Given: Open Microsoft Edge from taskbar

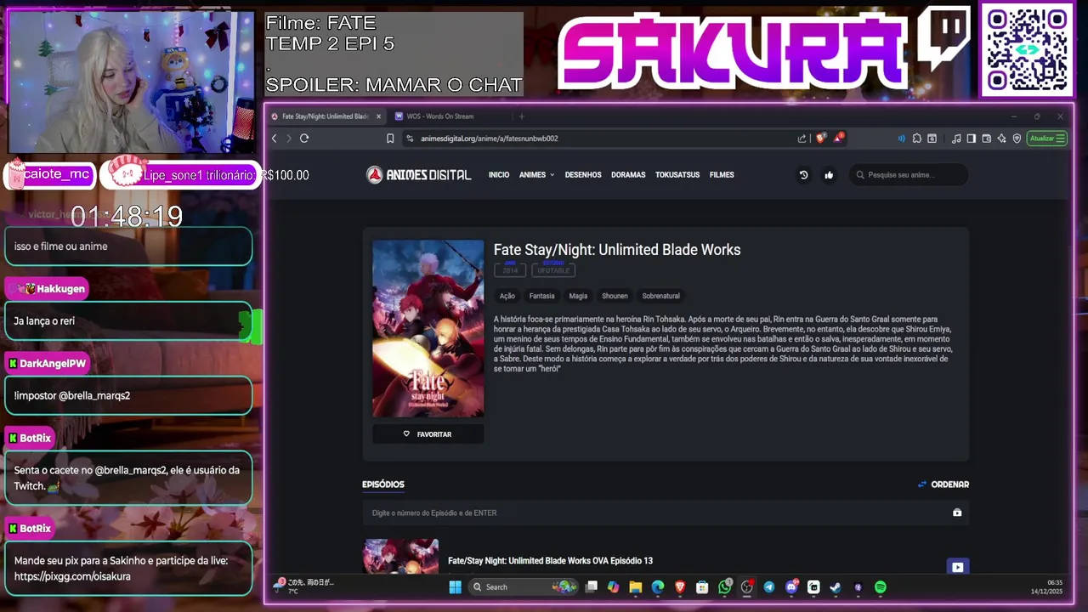Looking at the screenshot, I should coord(658,587).
